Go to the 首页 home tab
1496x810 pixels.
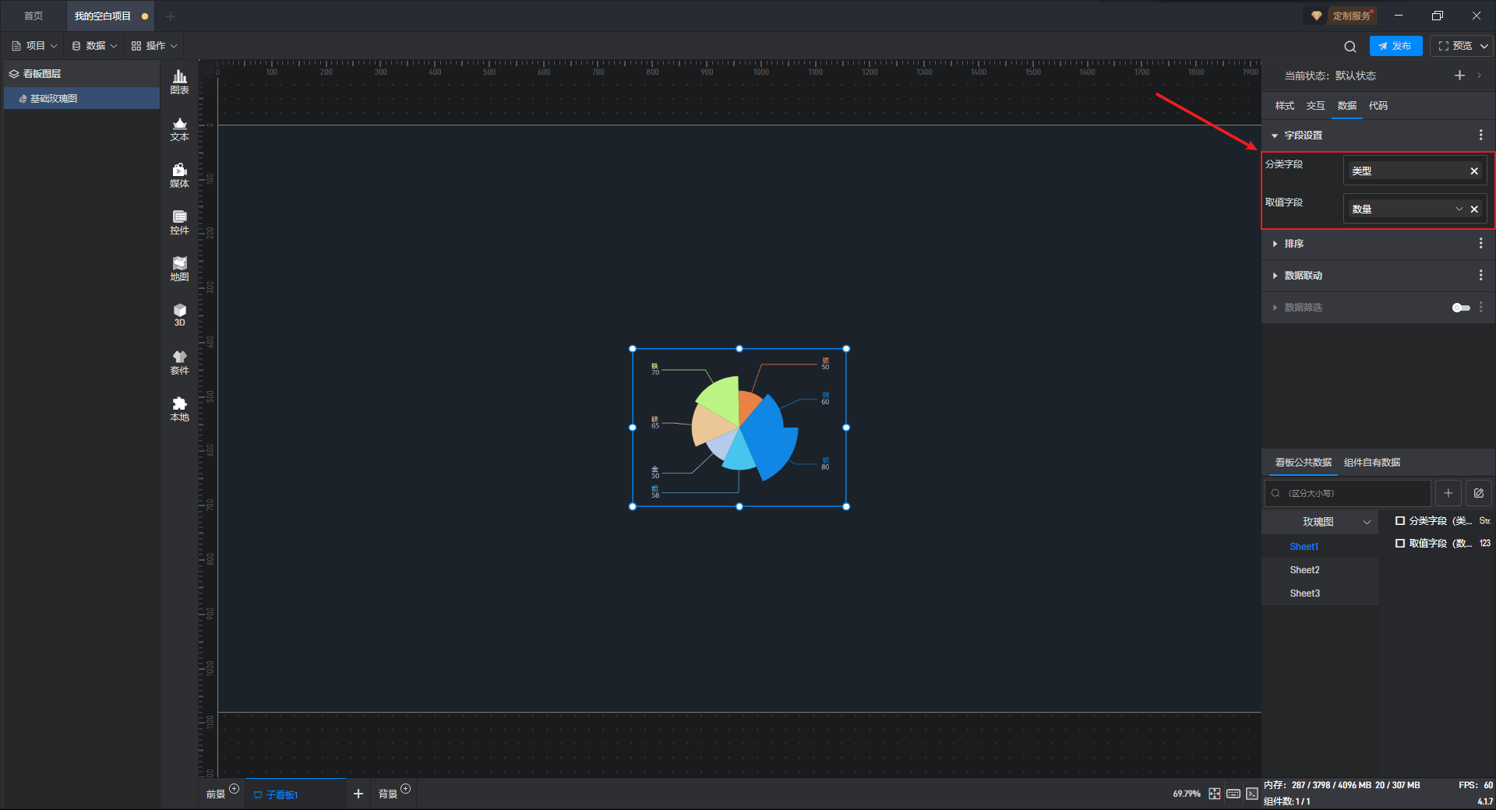click(34, 16)
